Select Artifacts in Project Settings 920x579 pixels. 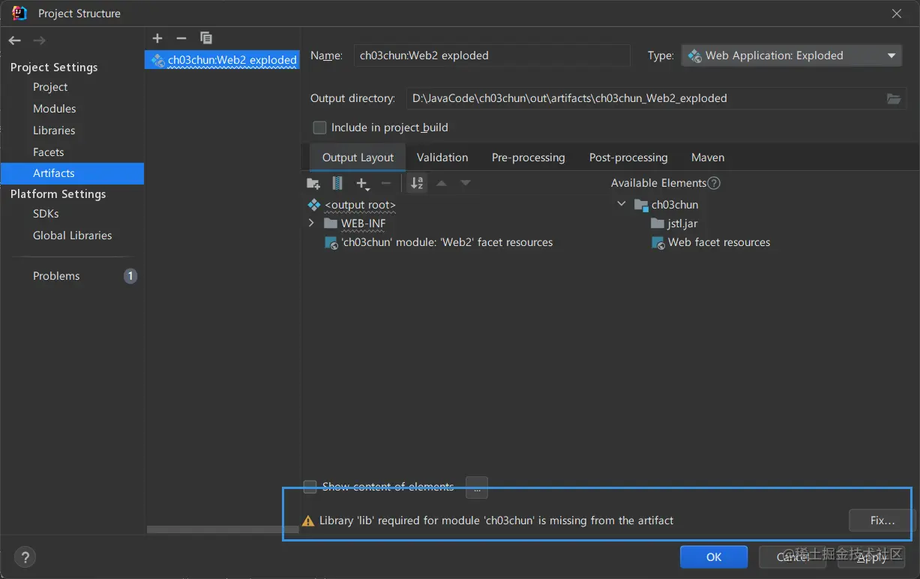pyautogui.click(x=72, y=173)
